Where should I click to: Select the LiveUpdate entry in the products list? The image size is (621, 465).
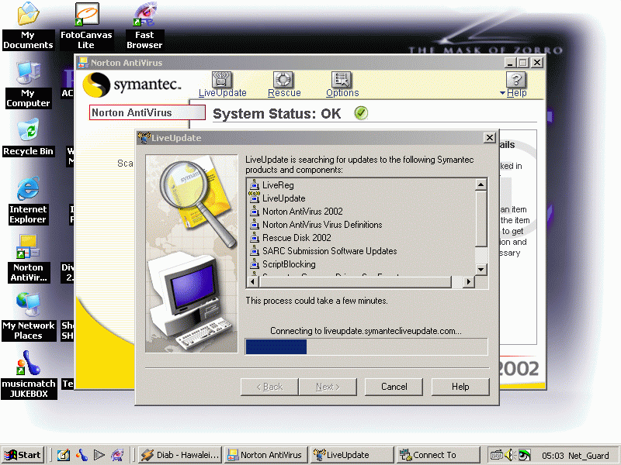click(283, 198)
